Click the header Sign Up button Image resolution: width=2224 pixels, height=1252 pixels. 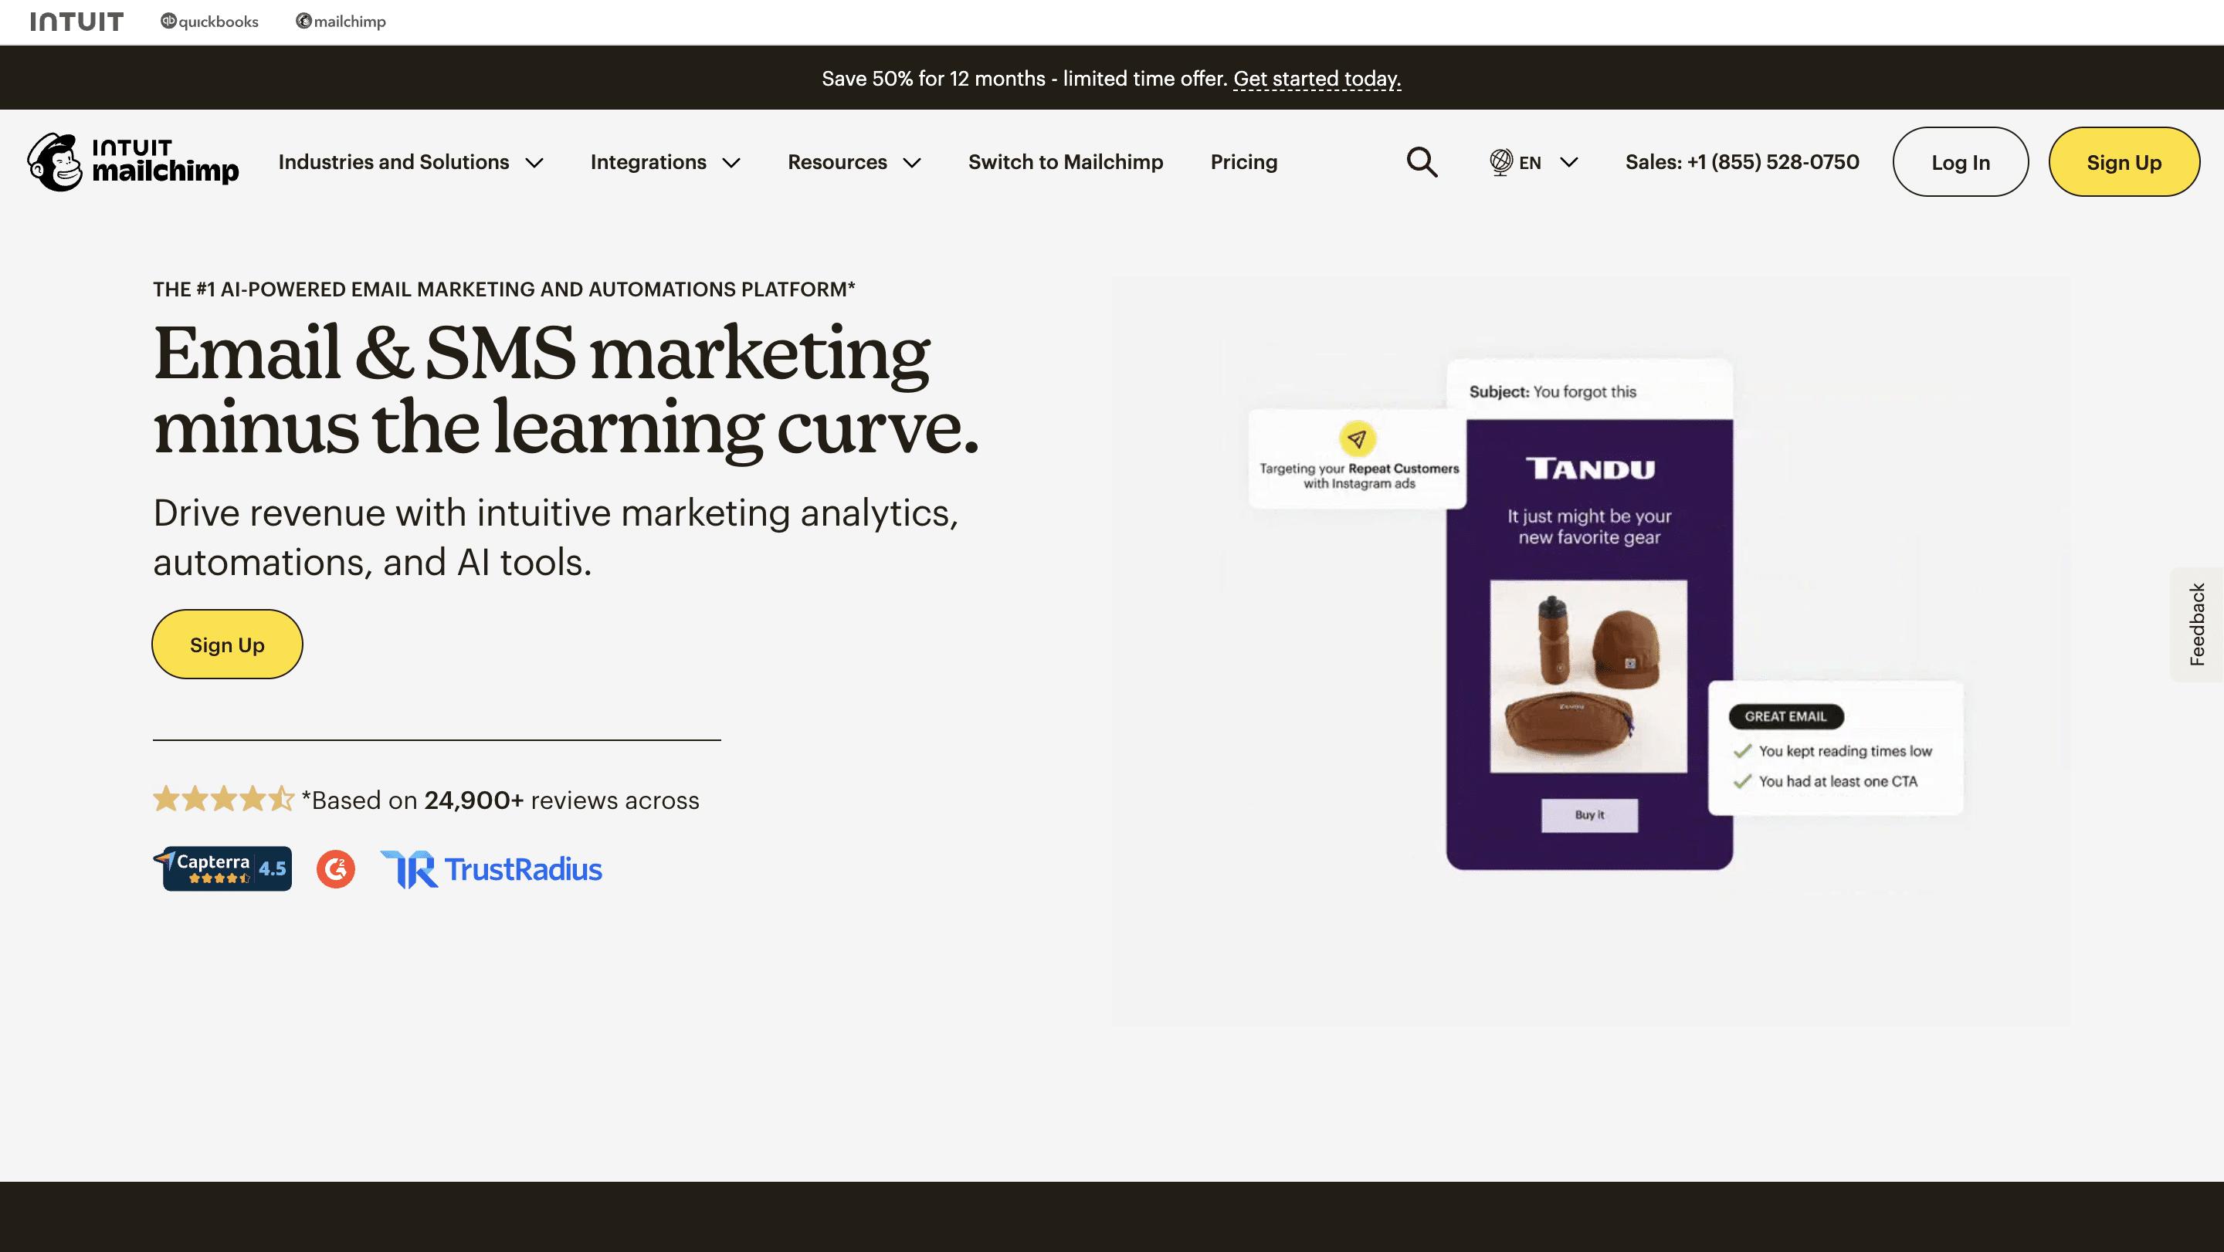pos(2124,162)
